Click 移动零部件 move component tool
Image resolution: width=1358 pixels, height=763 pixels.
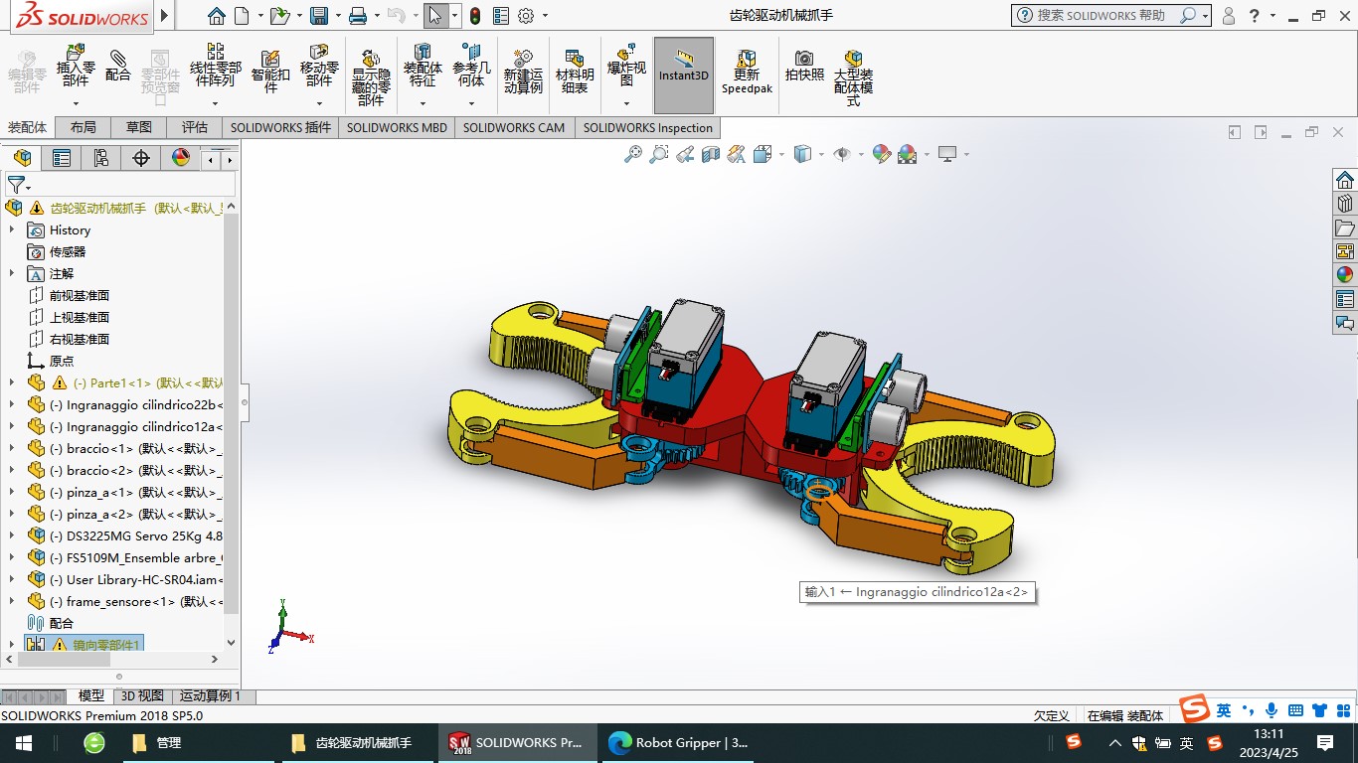pos(319,66)
